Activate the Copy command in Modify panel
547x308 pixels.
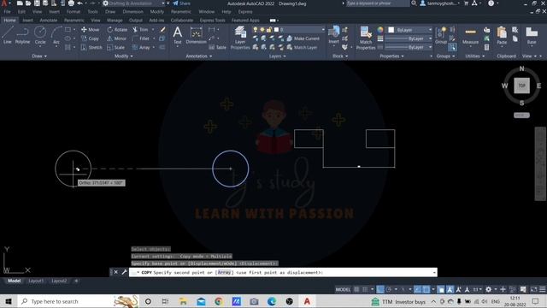[x=91, y=38]
